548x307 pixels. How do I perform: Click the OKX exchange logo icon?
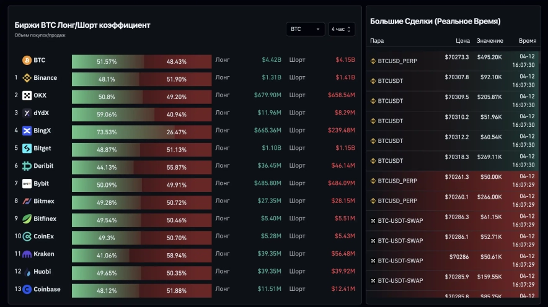click(x=27, y=95)
